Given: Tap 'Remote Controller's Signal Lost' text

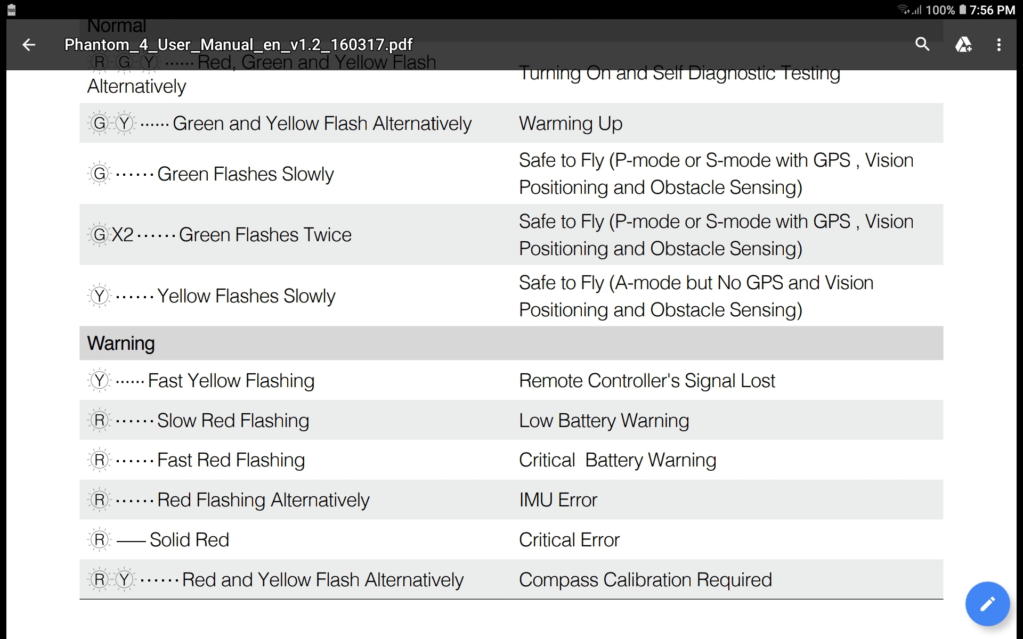Looking at the screenshot, I should pyautogui.click(x=647, y=381).
